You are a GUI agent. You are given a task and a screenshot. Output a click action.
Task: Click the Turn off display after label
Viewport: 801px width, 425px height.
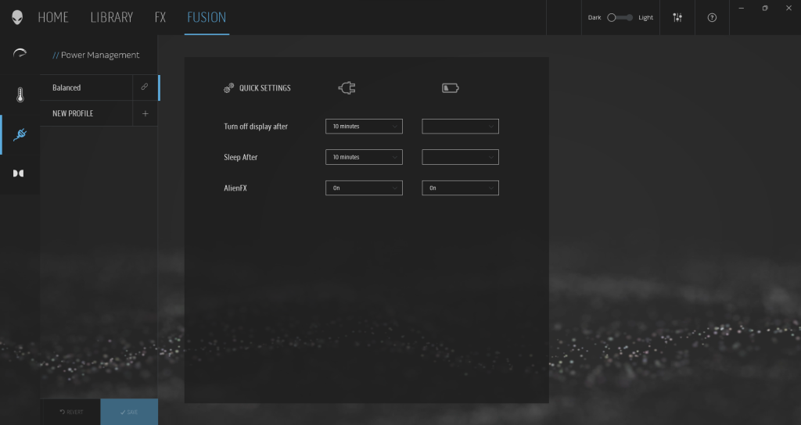[256, 127]
